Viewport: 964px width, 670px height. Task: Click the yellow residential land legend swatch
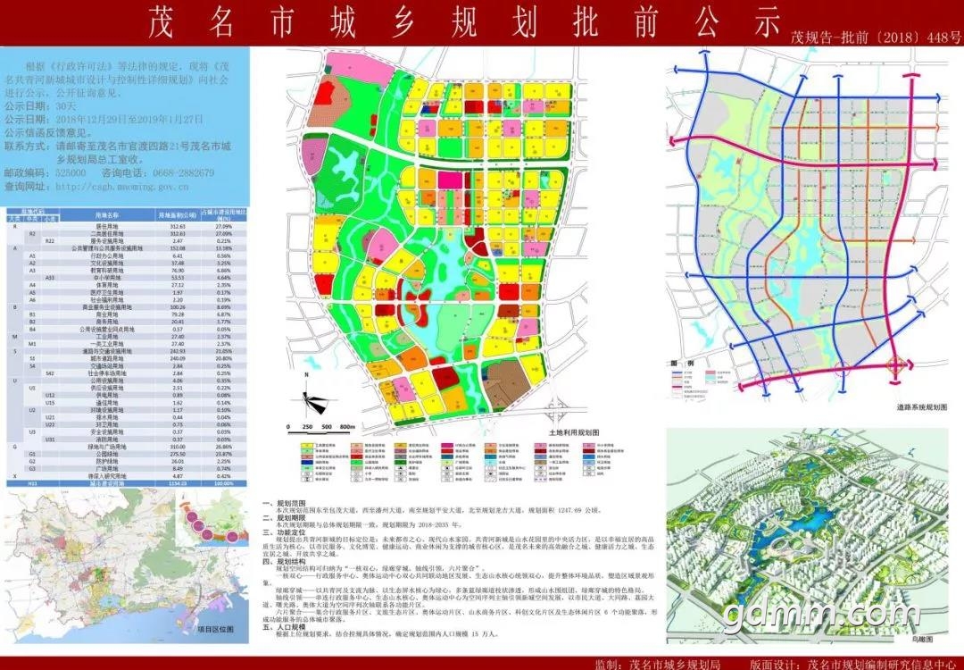[x=306, y=445]
